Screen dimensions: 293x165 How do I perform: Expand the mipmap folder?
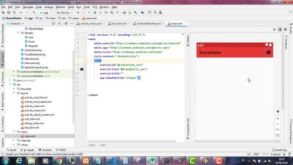point(14,140)
